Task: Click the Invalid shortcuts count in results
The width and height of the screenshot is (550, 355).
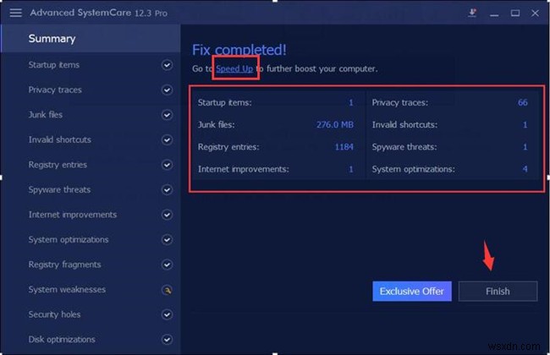Action: click(525, 125)
